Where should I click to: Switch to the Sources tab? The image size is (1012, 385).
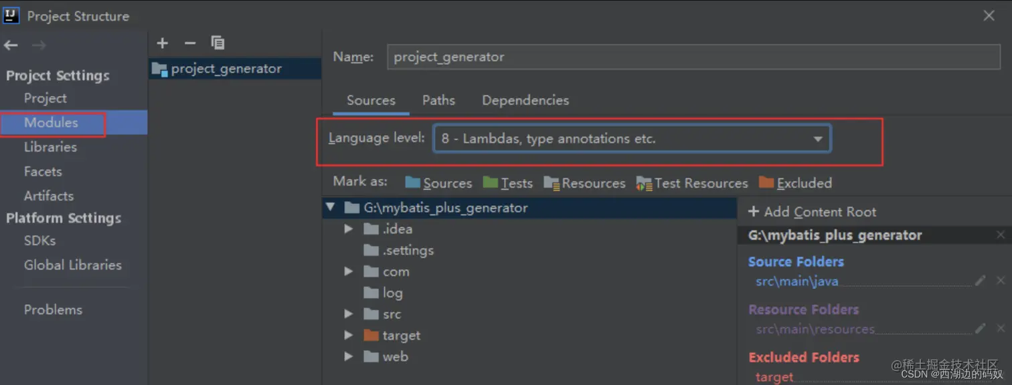371,100
